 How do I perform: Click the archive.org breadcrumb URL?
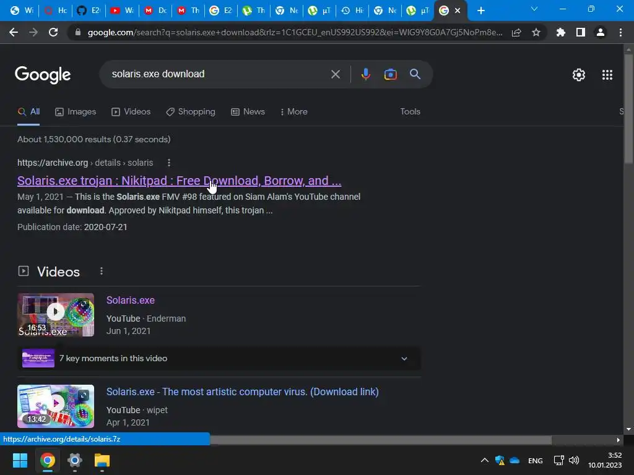tap(85, 163)
